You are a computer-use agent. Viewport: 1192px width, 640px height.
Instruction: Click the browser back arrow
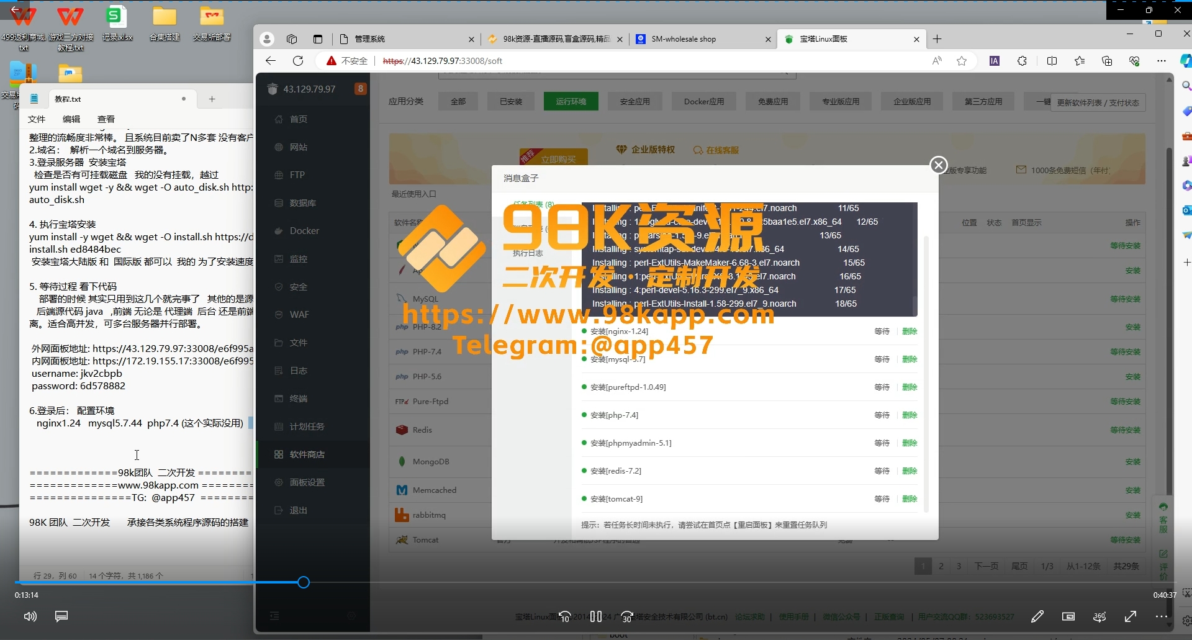pyautogui.click(x=271, y=61)
